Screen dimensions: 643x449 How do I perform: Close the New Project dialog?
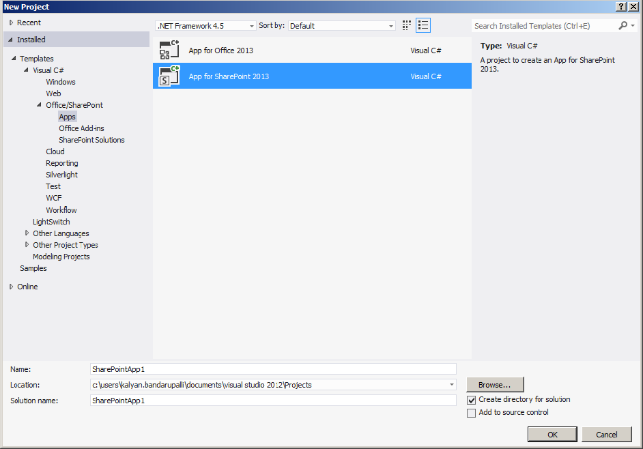point(633,7)
